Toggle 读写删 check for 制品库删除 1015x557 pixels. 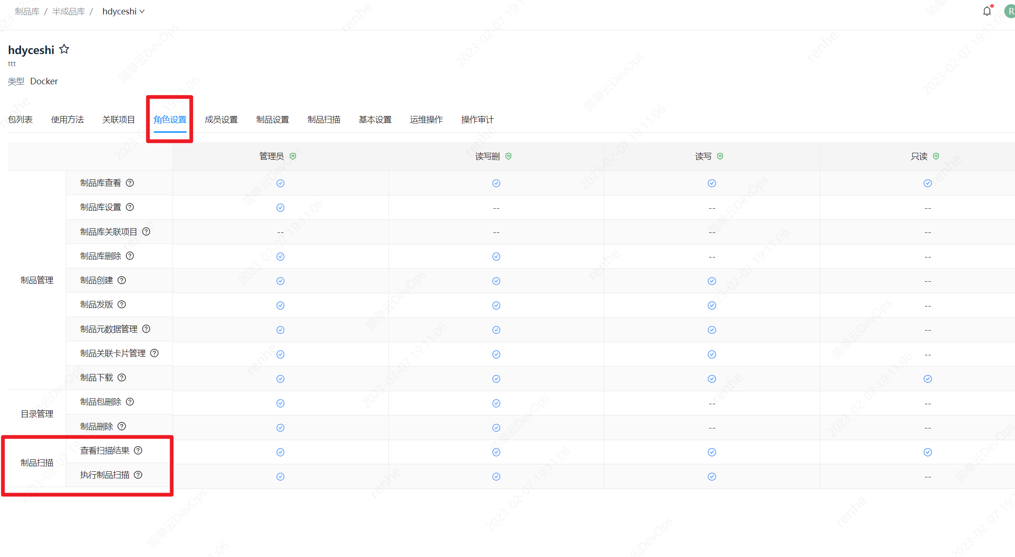496,257
